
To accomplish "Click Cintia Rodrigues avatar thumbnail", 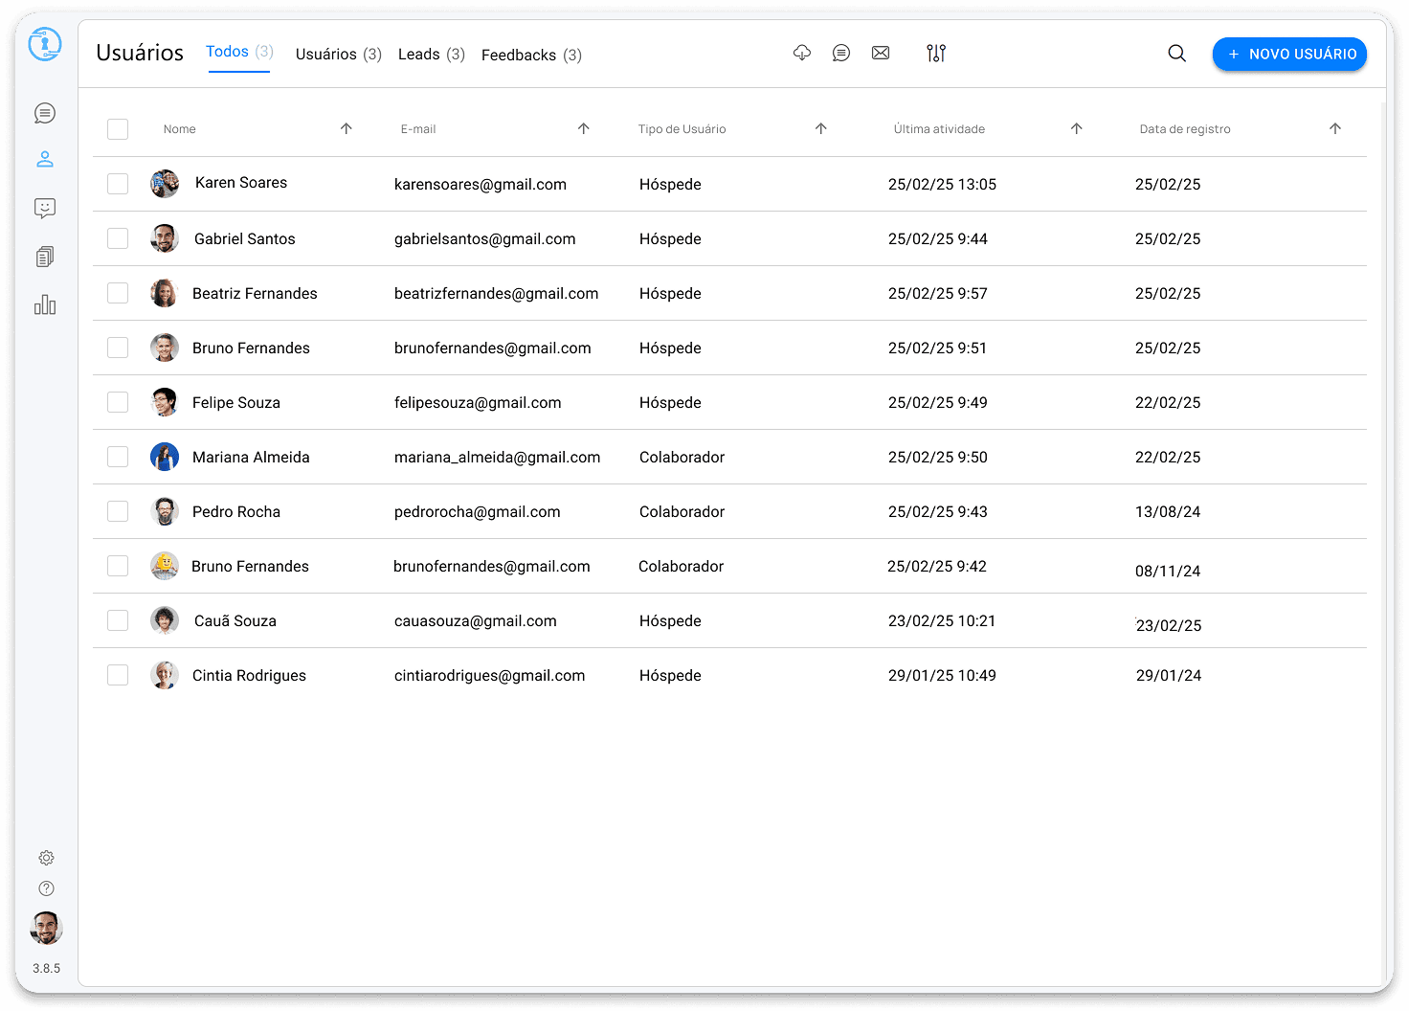I will point(165,675).
